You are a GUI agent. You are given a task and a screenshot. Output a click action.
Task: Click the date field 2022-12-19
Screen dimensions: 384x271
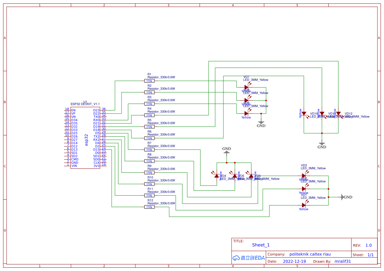pos(294,261)
